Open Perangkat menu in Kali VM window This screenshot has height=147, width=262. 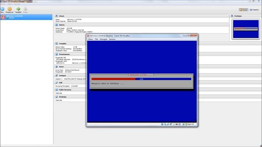104,39
